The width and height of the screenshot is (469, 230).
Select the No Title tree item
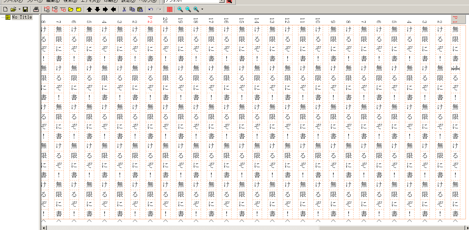click(x=21, y=17)
